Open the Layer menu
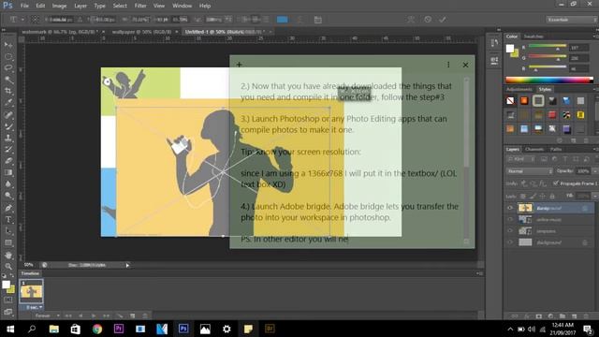This screenshot has height=337, width=599. tap(80, 6)
